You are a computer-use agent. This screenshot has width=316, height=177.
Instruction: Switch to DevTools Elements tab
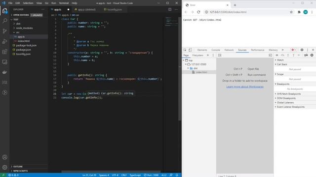click(202, 50)
